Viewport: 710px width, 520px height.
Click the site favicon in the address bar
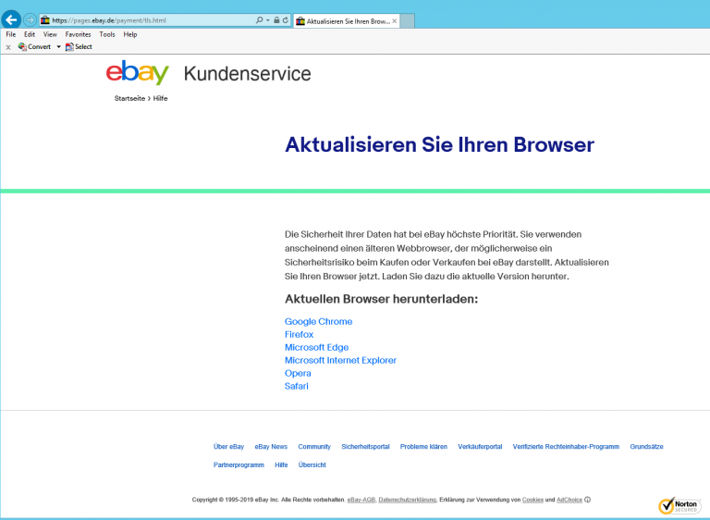coord(44,20)
